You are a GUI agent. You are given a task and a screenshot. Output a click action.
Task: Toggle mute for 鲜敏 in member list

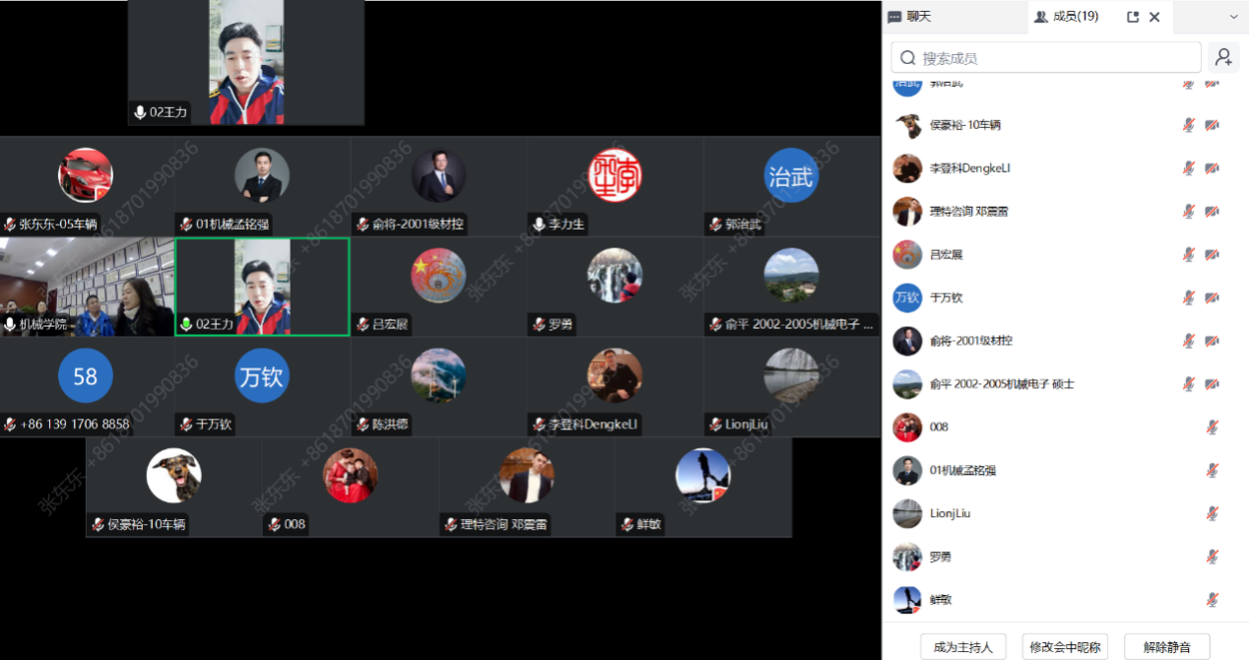pyautogui.click(x=1213, y=600)
